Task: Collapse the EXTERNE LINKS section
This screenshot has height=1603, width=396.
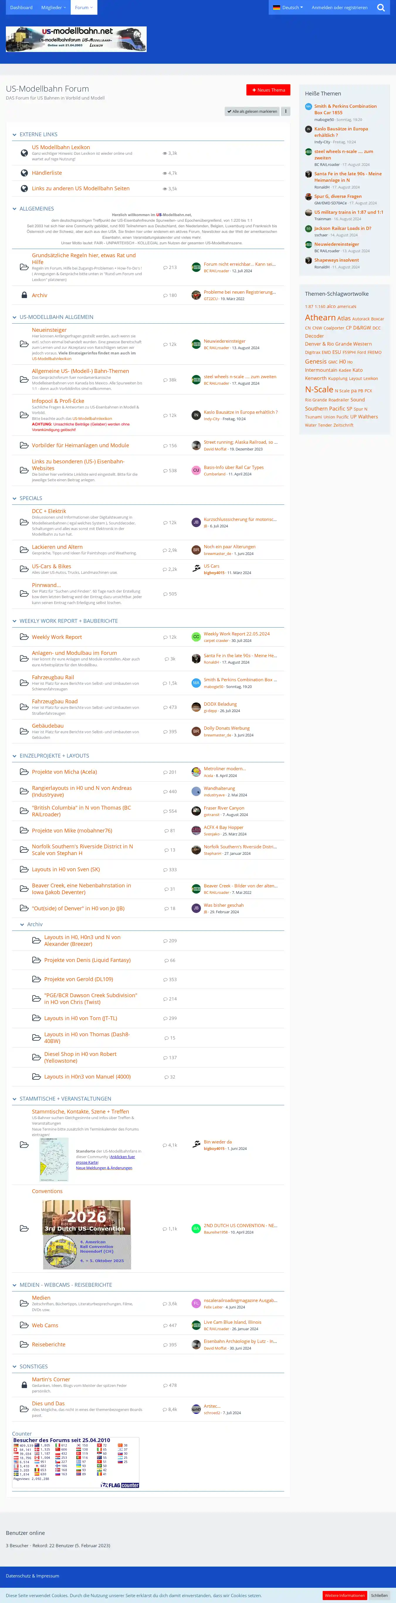Action: point(15,134)
